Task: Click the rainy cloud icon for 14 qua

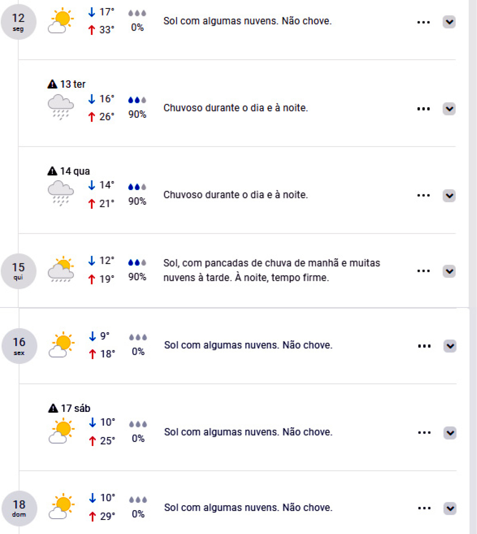Action: [x=61, y=194]
